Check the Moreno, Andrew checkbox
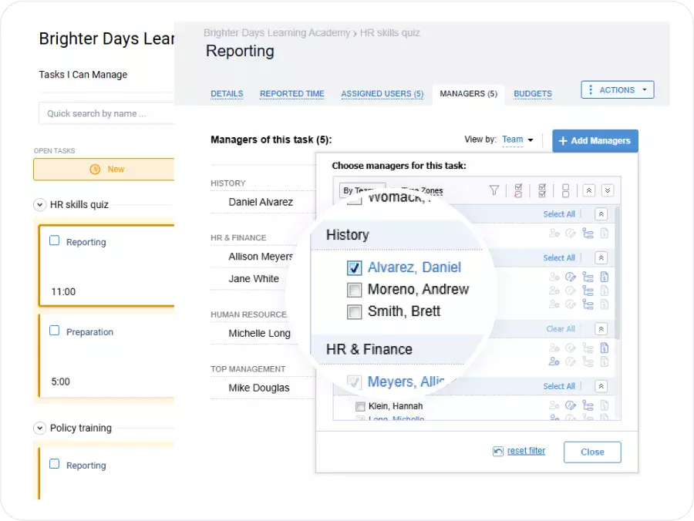The height and width of the screenshot is (521, 694). pos(355,290)
